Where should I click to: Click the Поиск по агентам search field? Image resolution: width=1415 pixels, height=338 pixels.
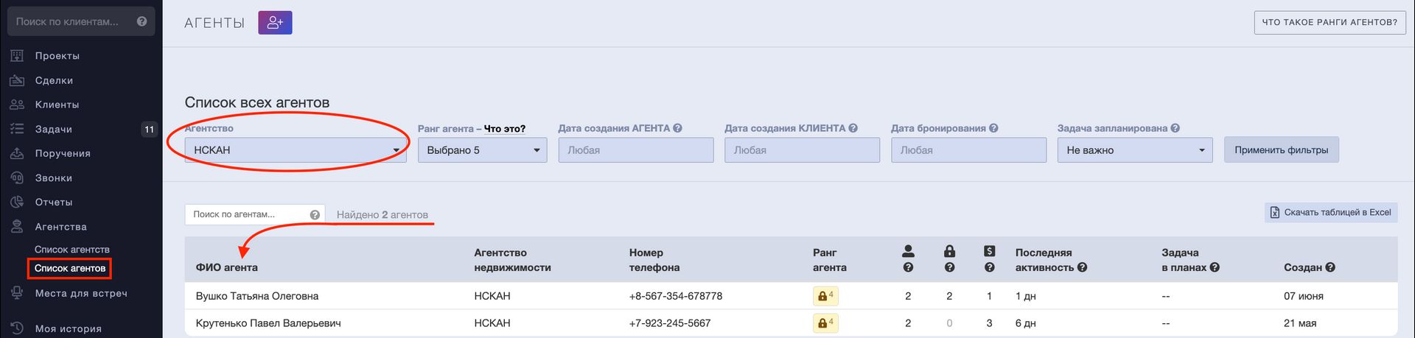click(x=247, y=214)
